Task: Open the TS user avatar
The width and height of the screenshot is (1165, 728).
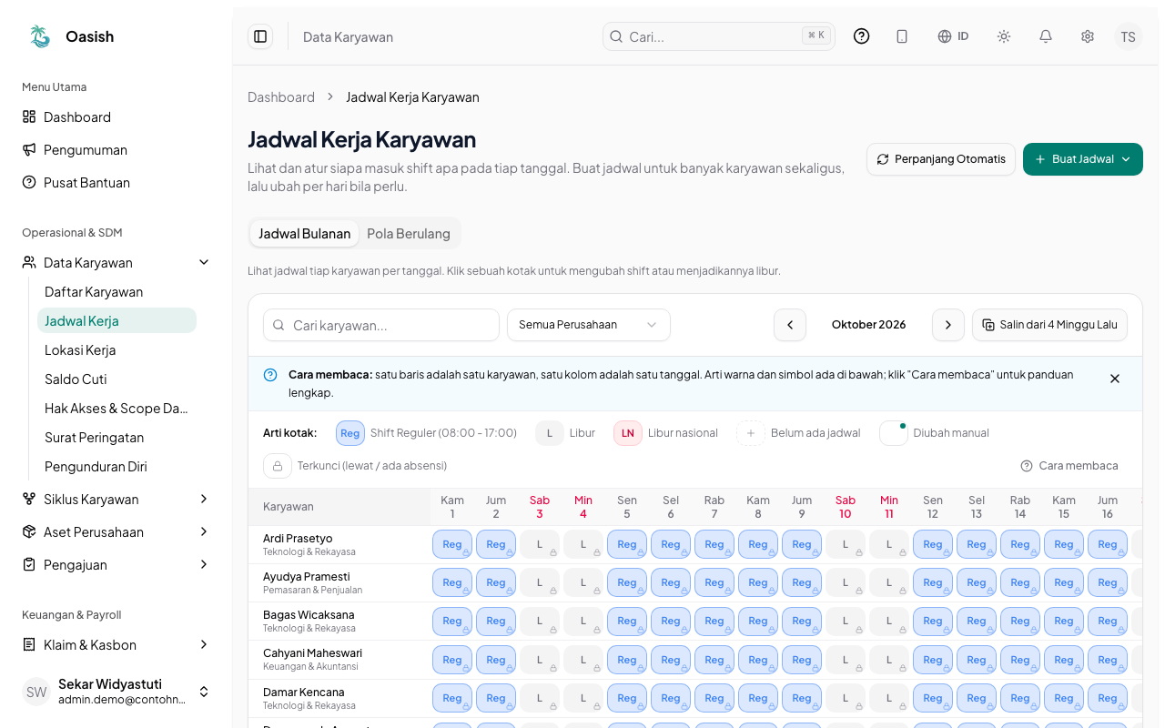Action: pos(1129,36)
